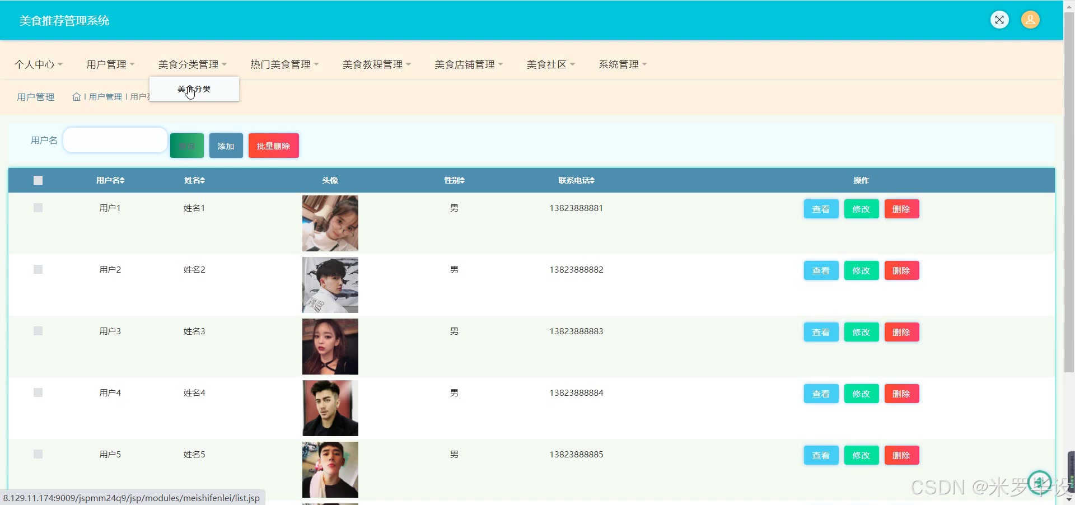Screen dimensions: 1075x505
Task: Expand the 美食店铺管理 menu
Action: pyautogui.click(x=469, y=64)
